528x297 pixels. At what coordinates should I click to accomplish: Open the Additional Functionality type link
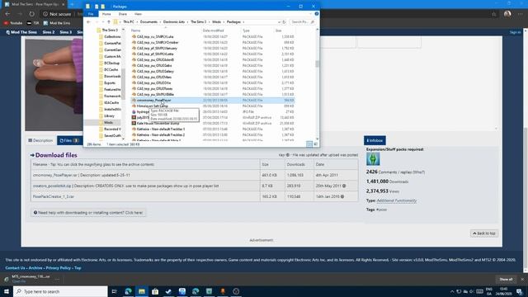point(396,200)
